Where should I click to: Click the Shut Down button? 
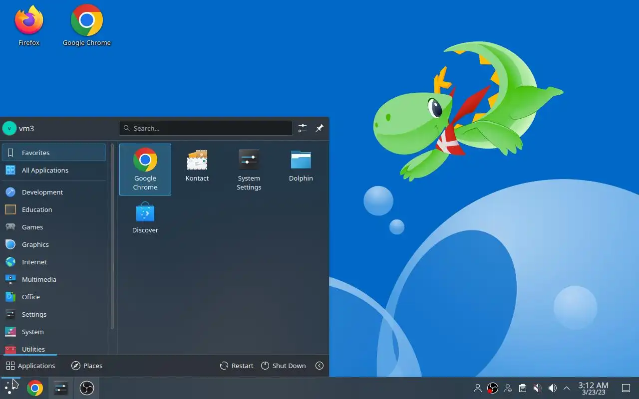[x=283, y=366]
